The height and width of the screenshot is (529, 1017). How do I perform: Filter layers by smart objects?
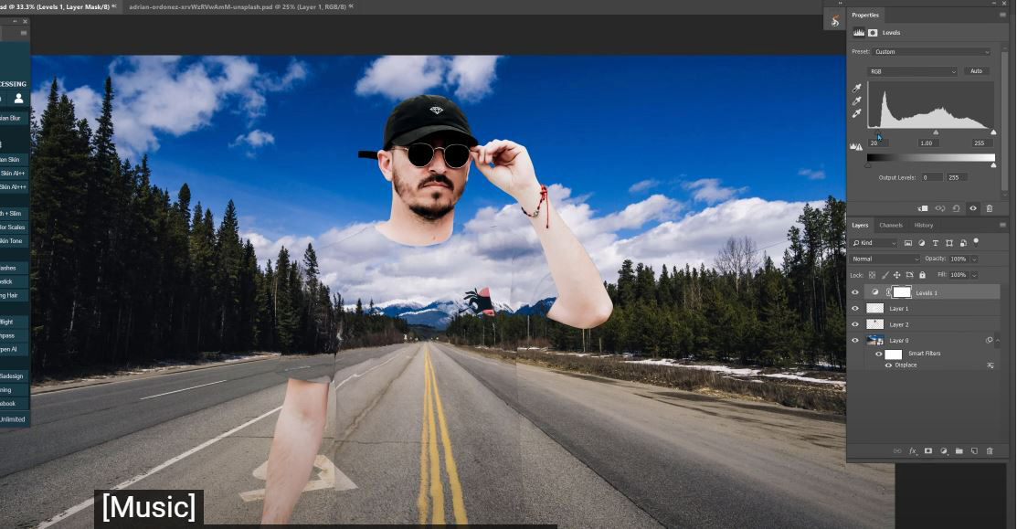pyautogui.click(x=962, y=243)
